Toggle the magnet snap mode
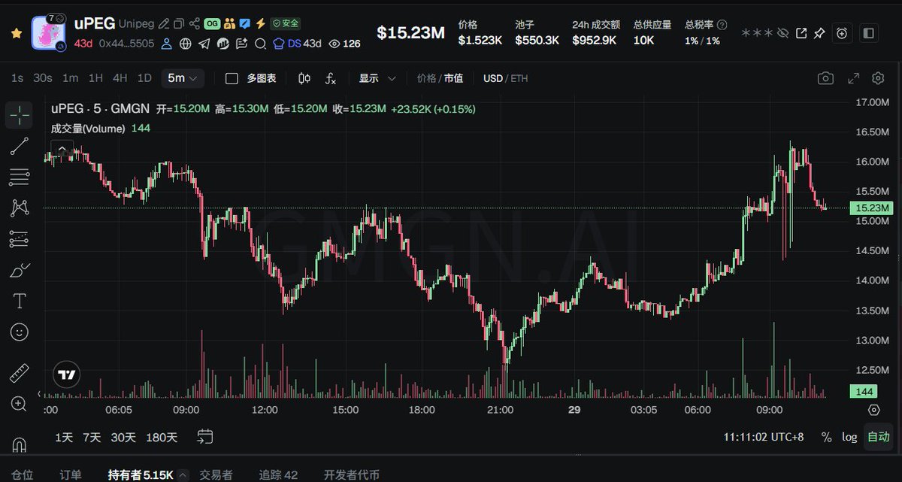The height and width of the screenshot is (482, 902). 20,444
